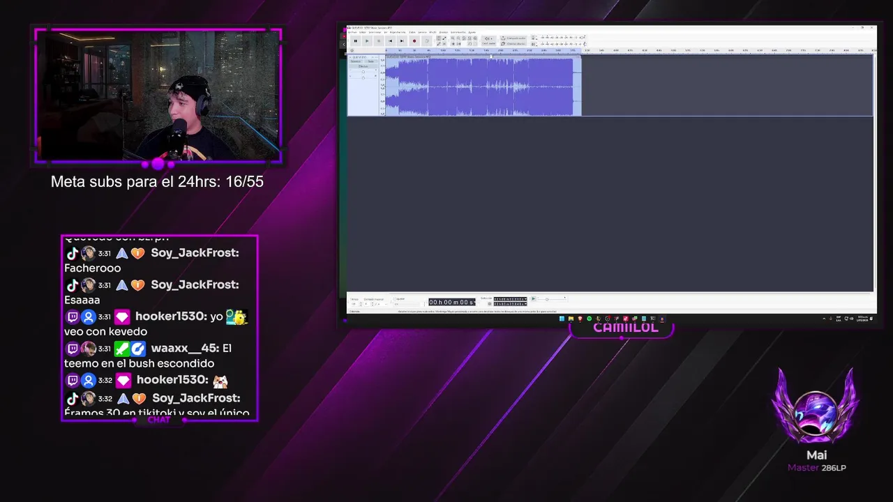893x502 pixels.
Task: Click the track pan slider knob
Action: coord(363,78)
